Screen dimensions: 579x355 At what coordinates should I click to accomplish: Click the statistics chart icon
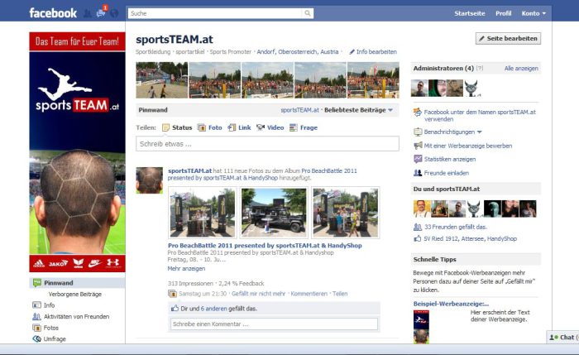pos(418,159)
